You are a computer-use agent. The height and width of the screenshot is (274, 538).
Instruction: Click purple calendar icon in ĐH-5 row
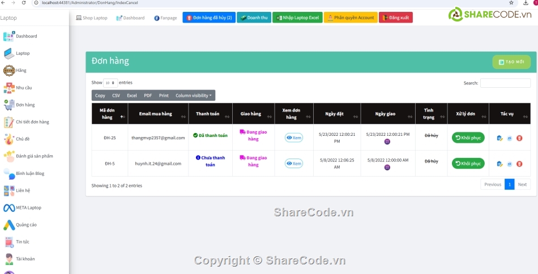[x=387, y=168]
